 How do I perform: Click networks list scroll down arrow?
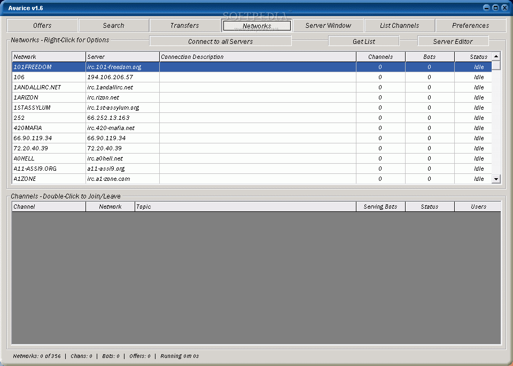pyautogui.click(x=496, y=179)
